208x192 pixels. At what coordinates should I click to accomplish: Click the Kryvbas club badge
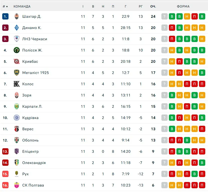point(17,61)
